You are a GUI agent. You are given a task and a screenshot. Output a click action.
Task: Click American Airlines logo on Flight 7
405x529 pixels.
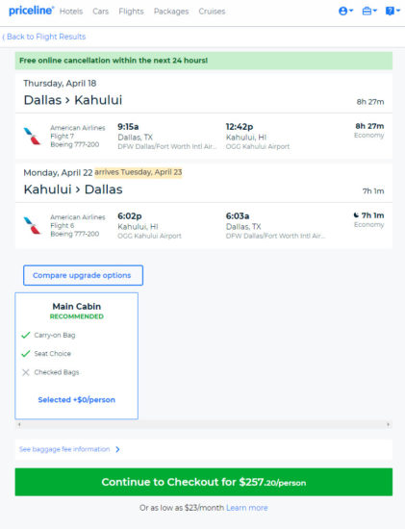(x=32, y=136)
